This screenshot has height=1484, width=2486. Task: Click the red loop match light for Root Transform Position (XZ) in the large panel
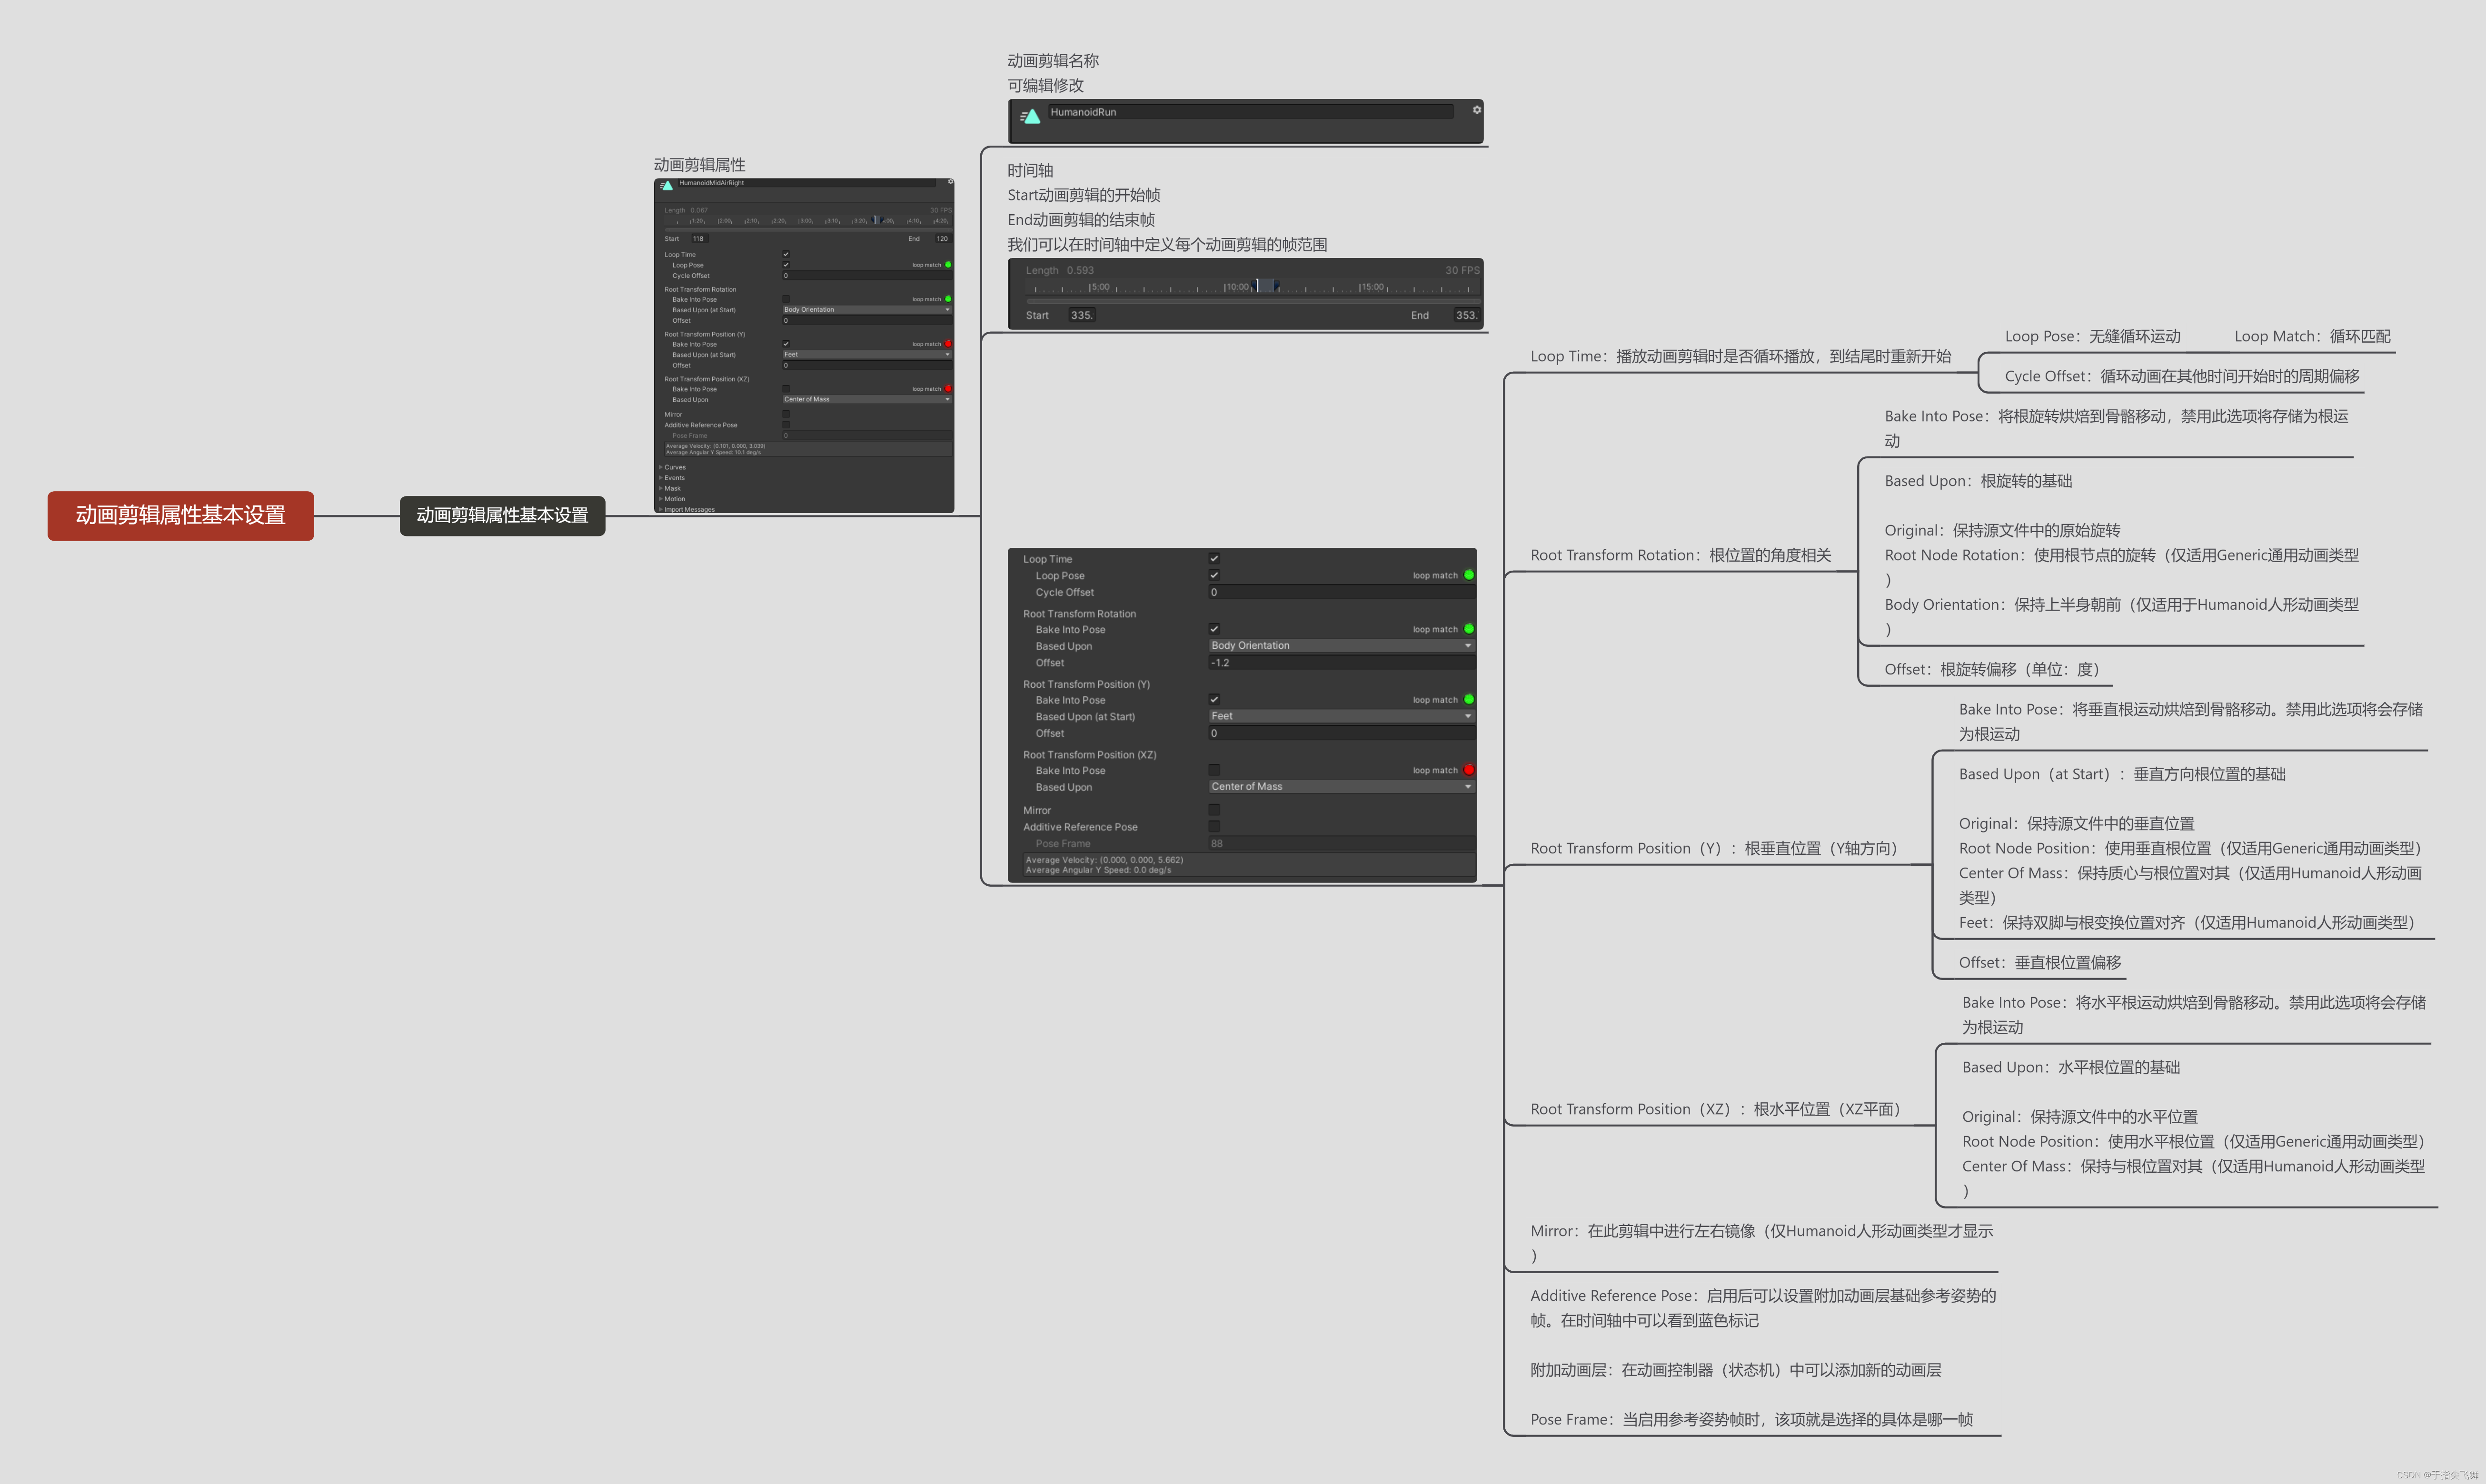pyautogui.click(x=1469, y=770)
